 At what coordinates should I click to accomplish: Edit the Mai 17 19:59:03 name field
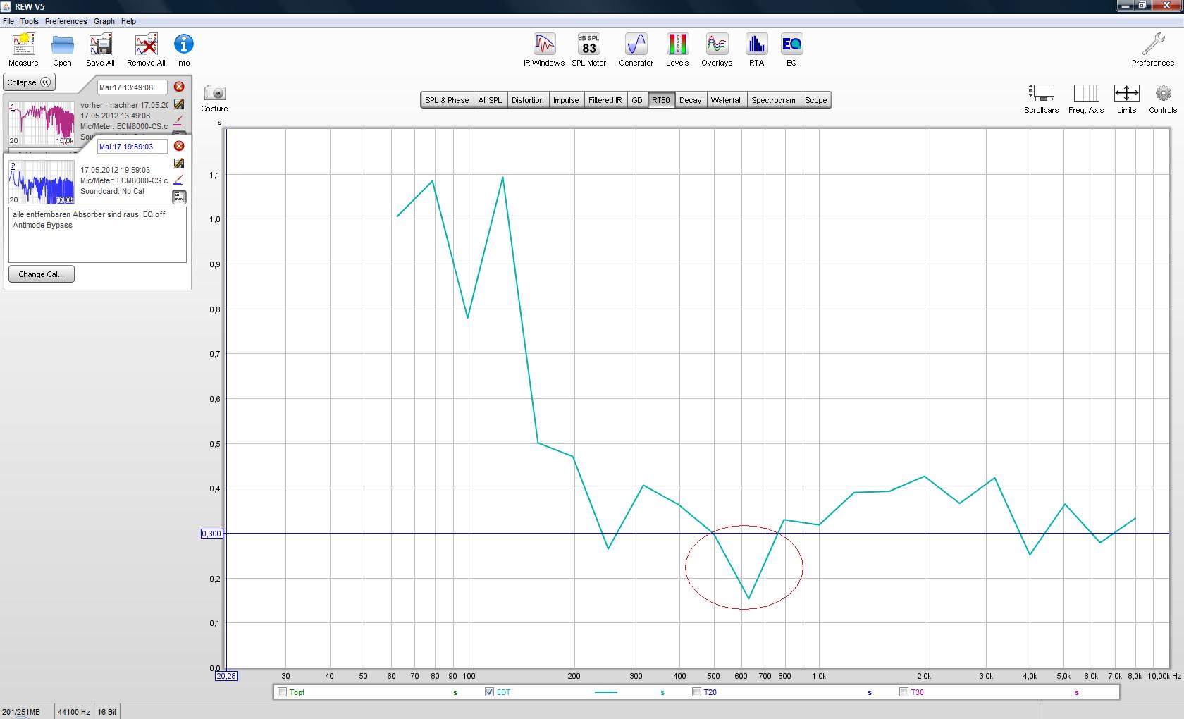pos(132,147)
